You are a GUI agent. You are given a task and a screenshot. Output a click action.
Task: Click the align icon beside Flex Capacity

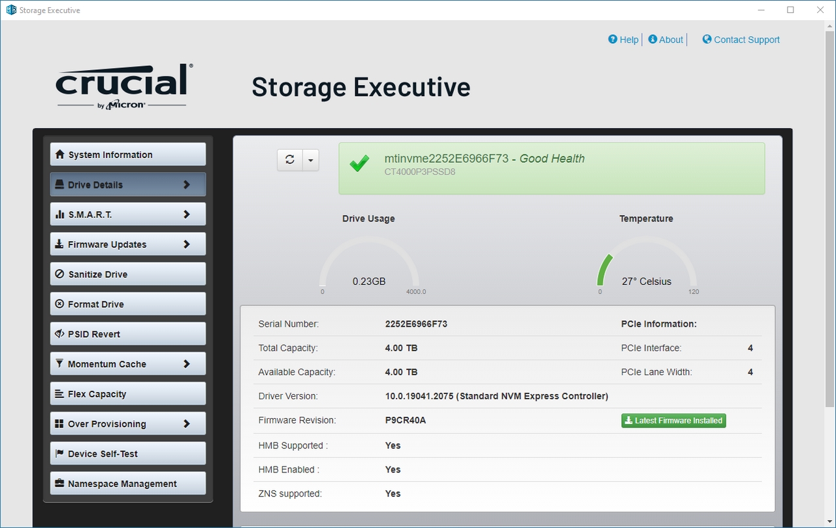click(x=60, y=394)
